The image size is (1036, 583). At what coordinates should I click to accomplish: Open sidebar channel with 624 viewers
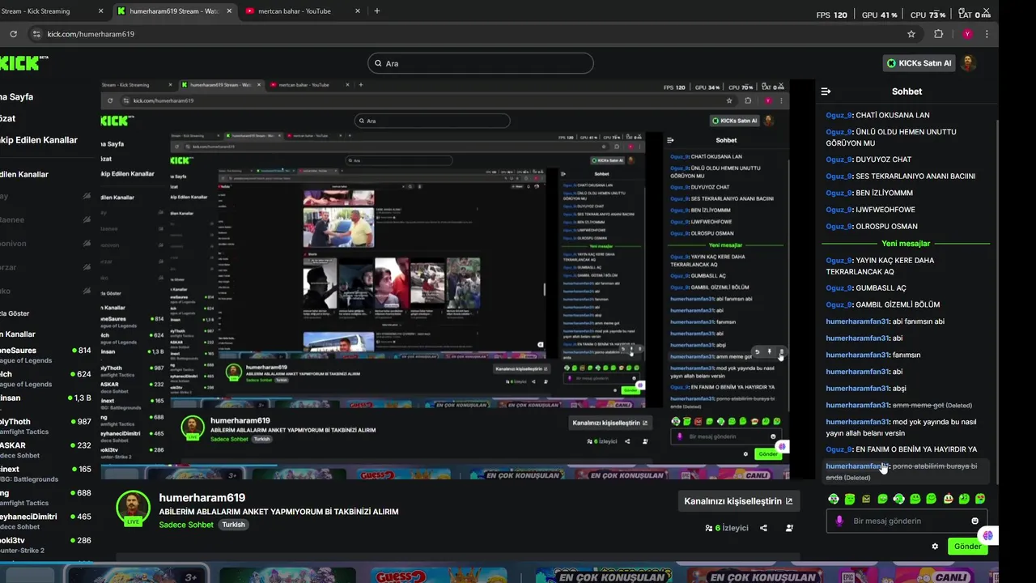pos(45,379)
